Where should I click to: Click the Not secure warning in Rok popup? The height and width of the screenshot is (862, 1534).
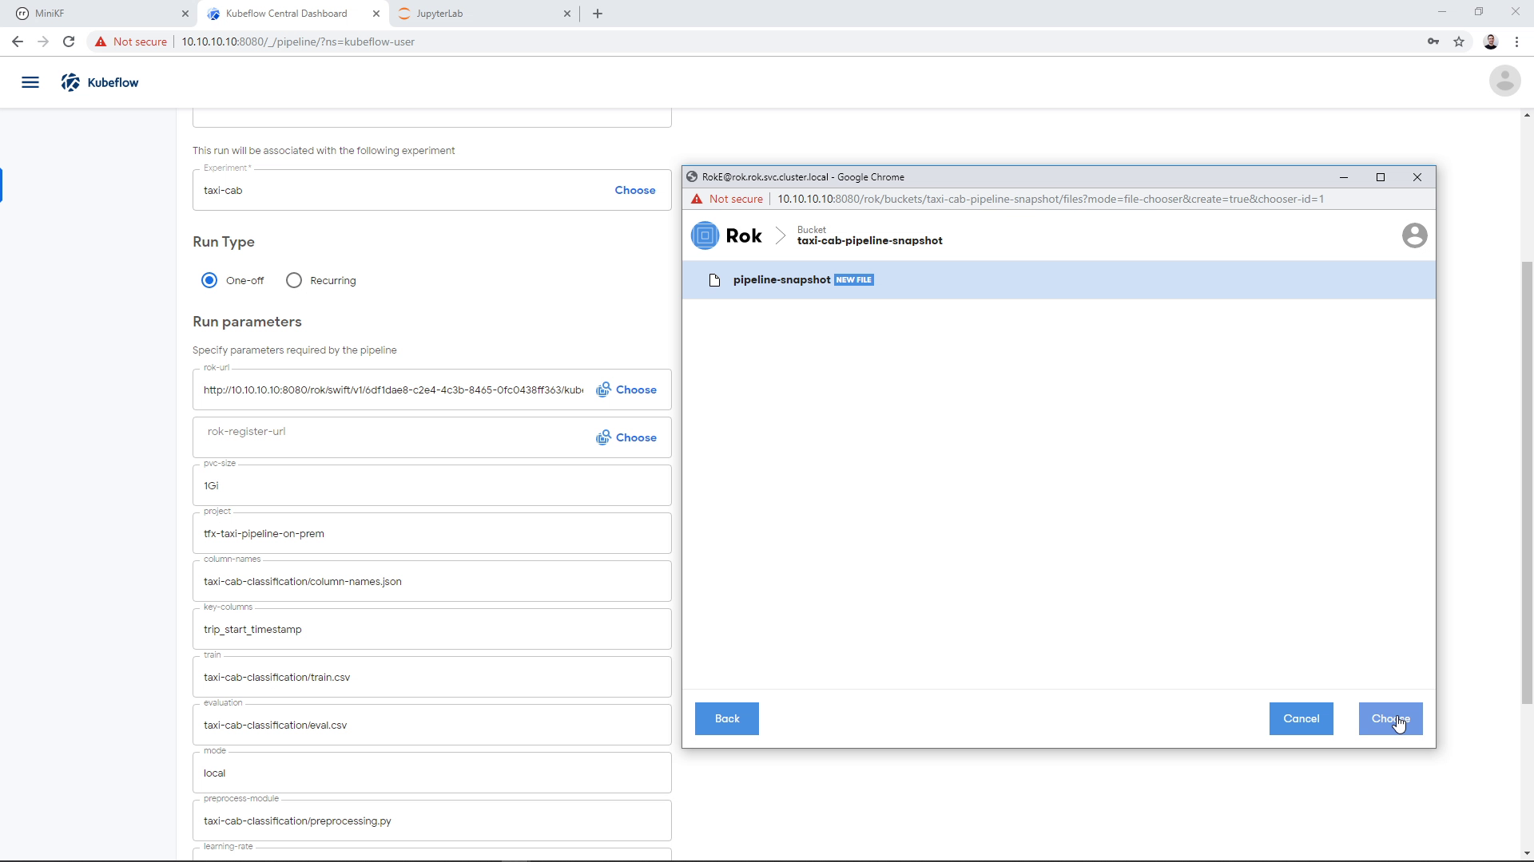click(x=727, y=199)
